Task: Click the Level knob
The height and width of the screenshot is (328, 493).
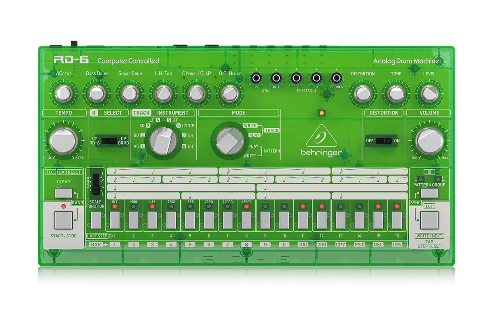Action: [428, 93]
